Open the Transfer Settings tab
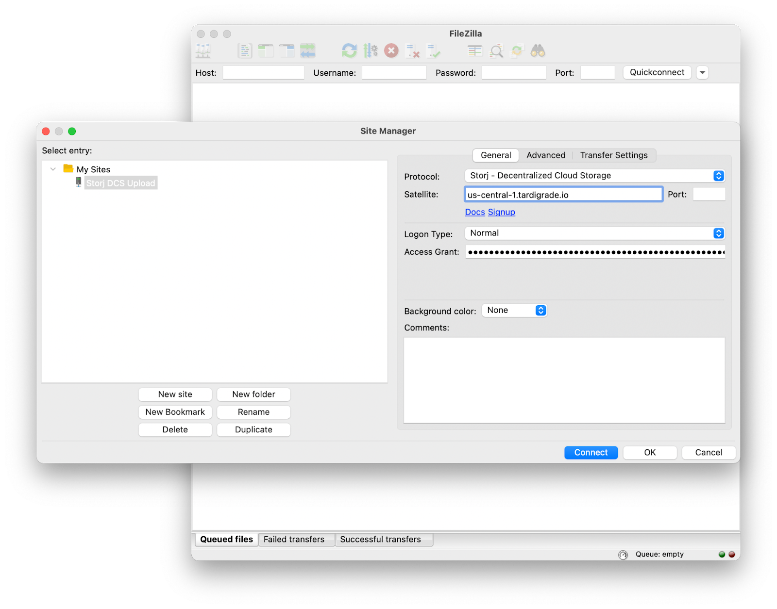 tap(614, 155)
